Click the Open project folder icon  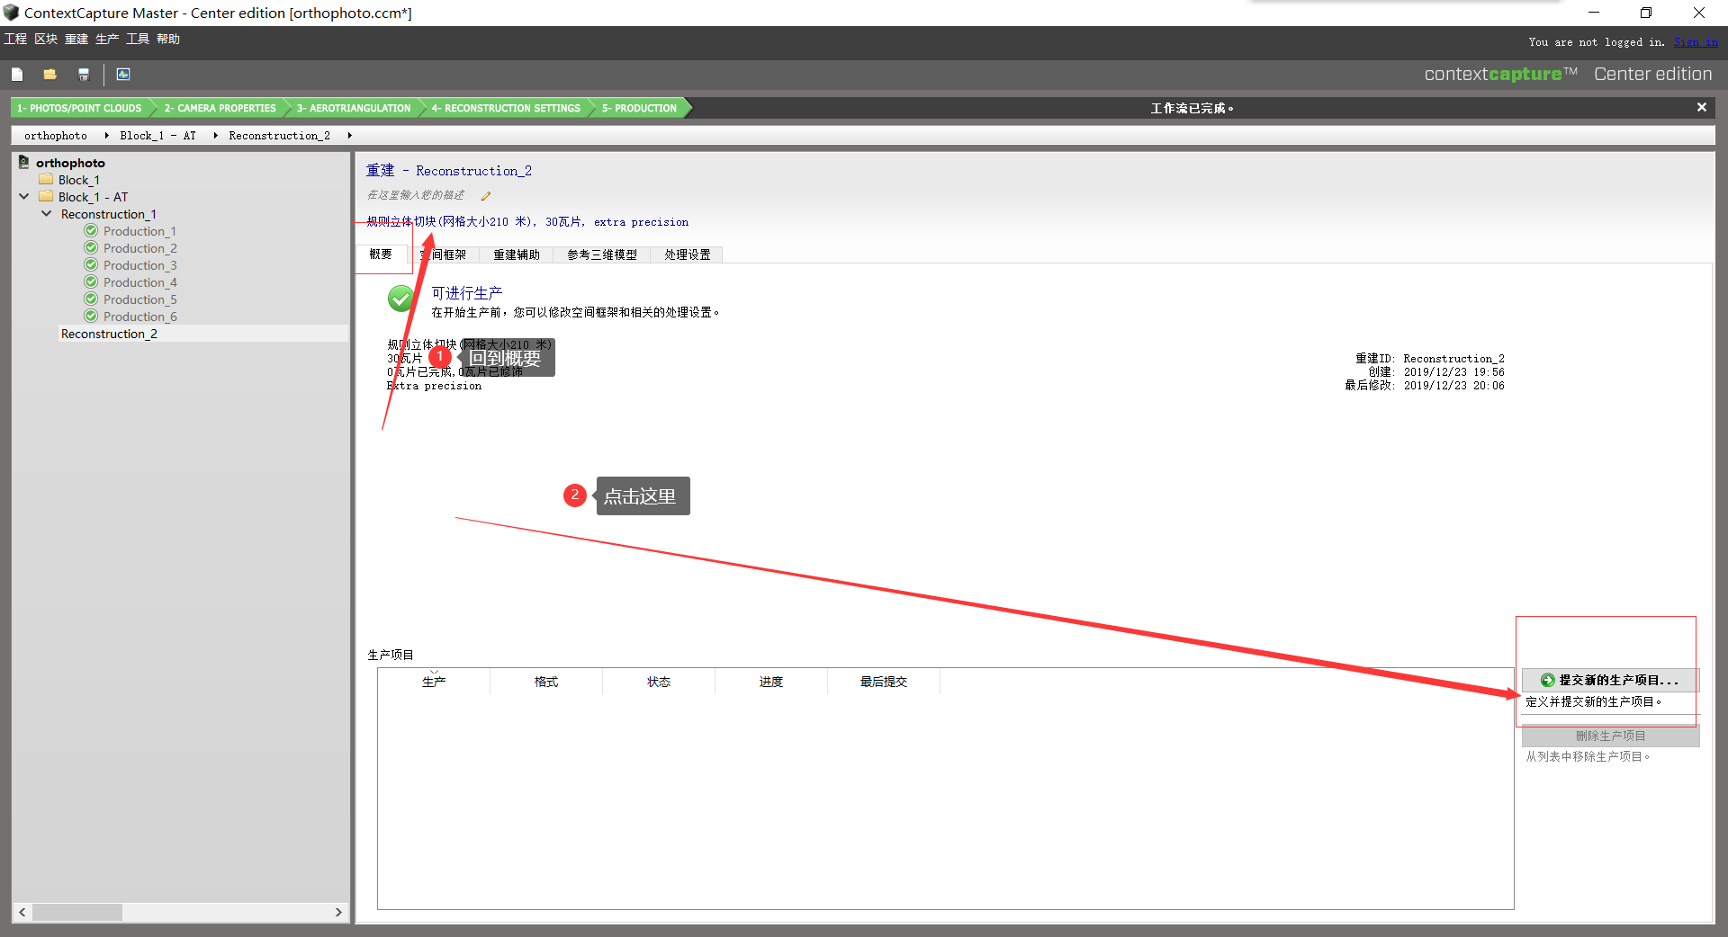50,75
